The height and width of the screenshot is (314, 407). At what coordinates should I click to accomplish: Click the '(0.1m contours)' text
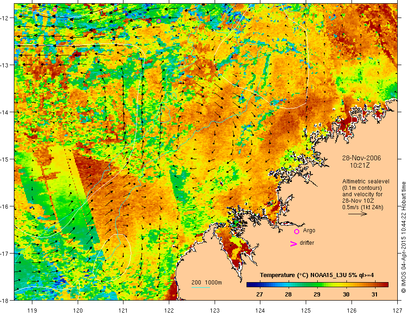point(362,188)
